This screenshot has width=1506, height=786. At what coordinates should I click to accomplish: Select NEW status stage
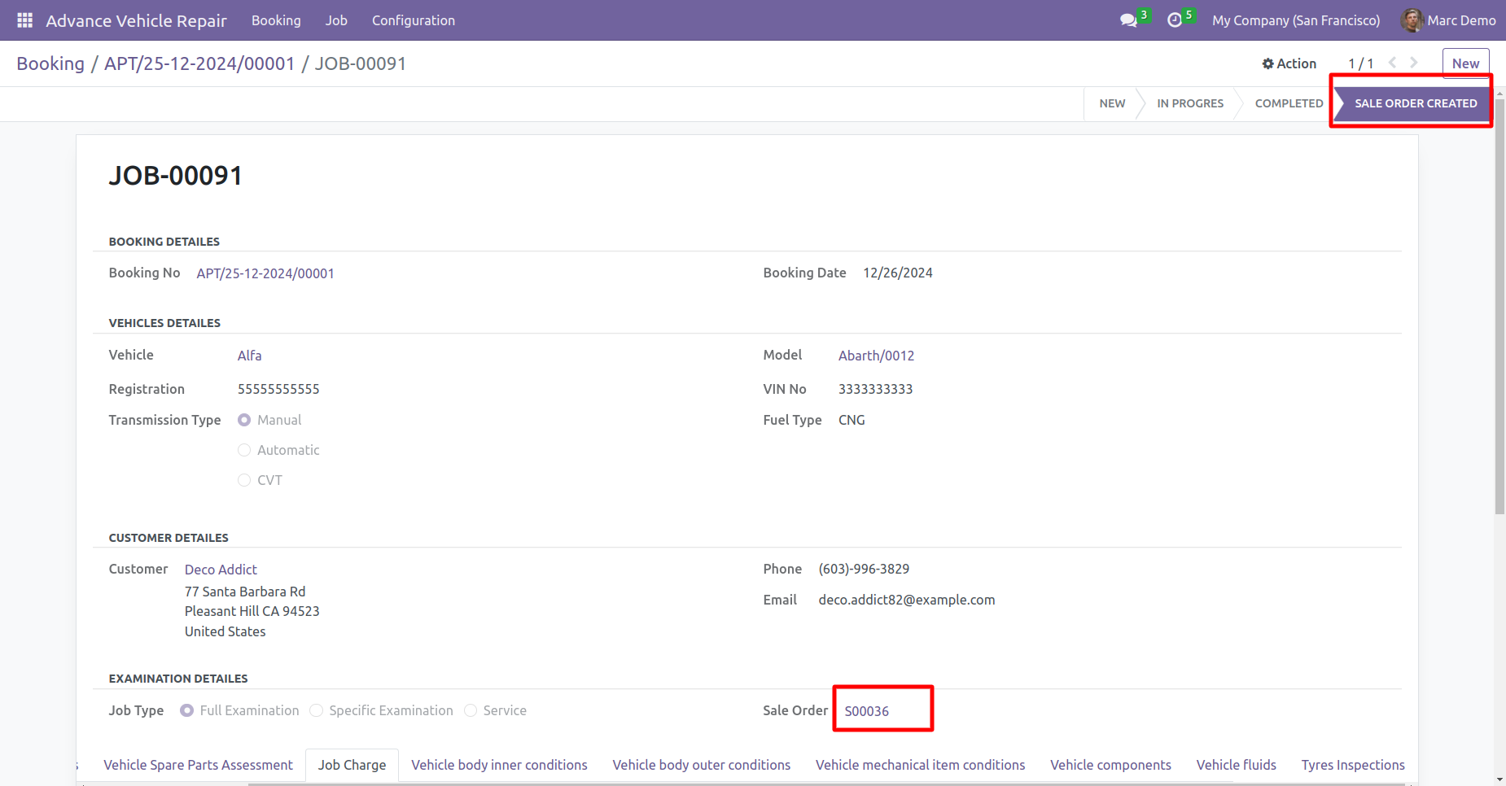point(1112,103)
